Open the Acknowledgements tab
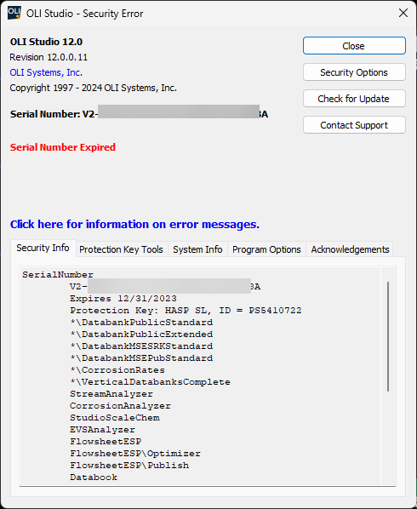This screenshot has height=509, width=417. point(350,249)
